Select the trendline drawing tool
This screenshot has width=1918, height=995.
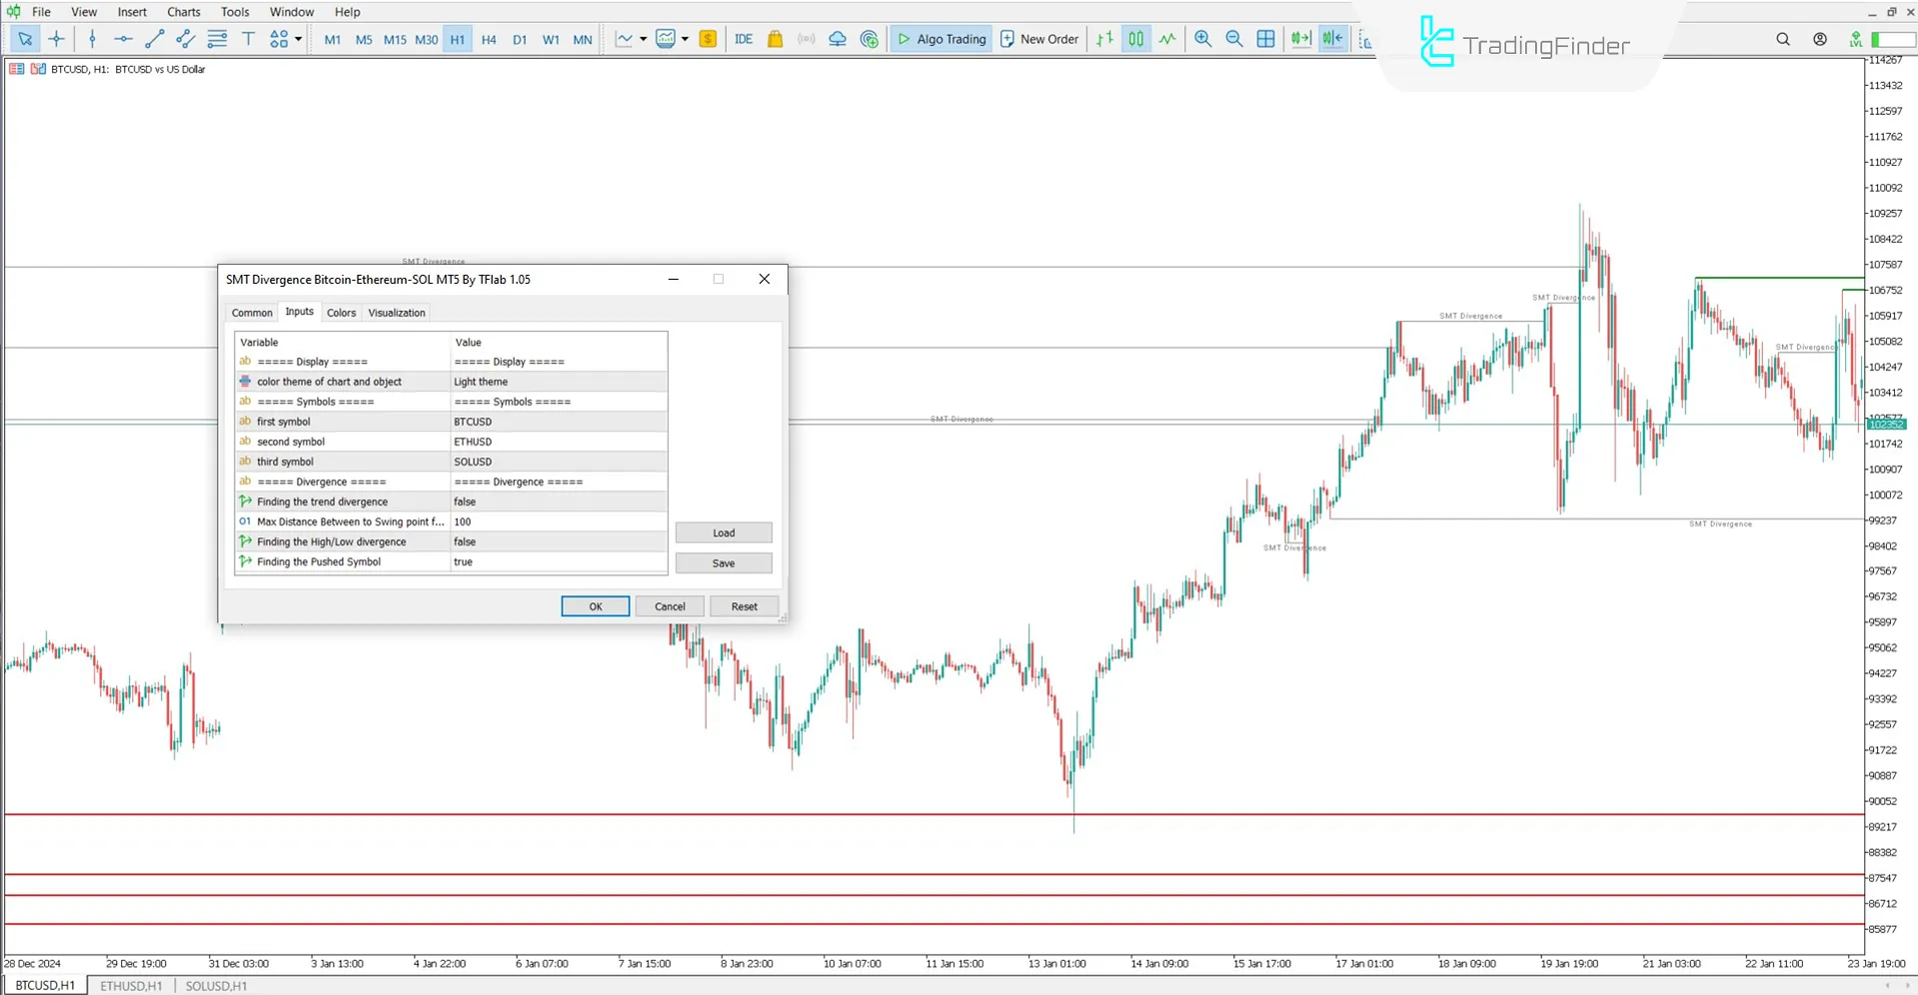coord(154,39)
